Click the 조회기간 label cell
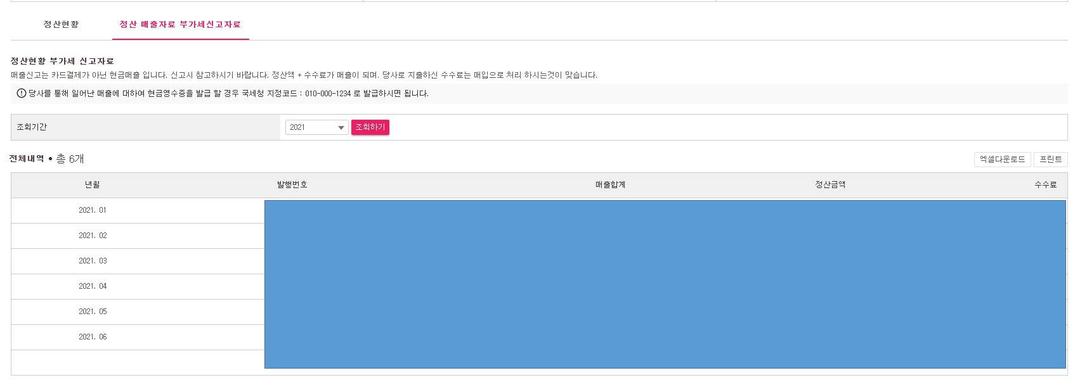The image size is (1073, 380). 146,127
